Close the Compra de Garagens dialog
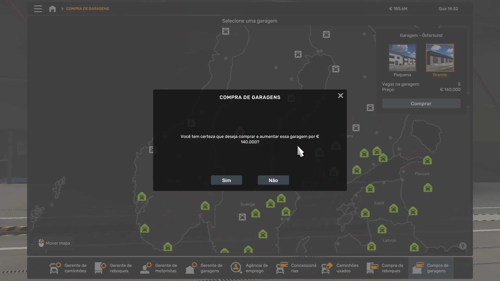 coord(340,96)
